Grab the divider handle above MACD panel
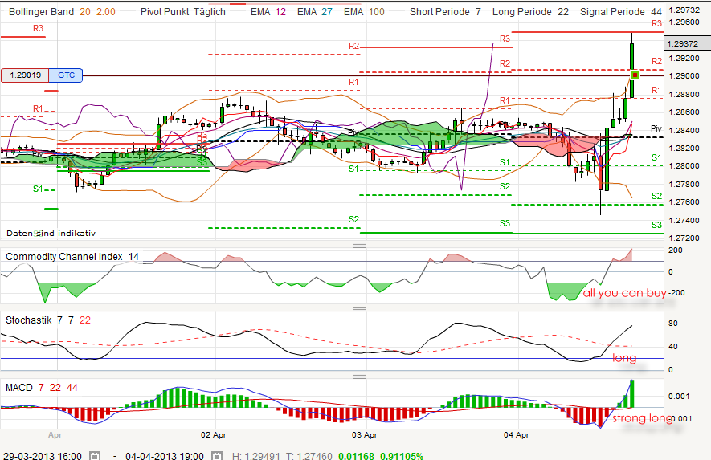The image size is (711, 460). (360, 377)
